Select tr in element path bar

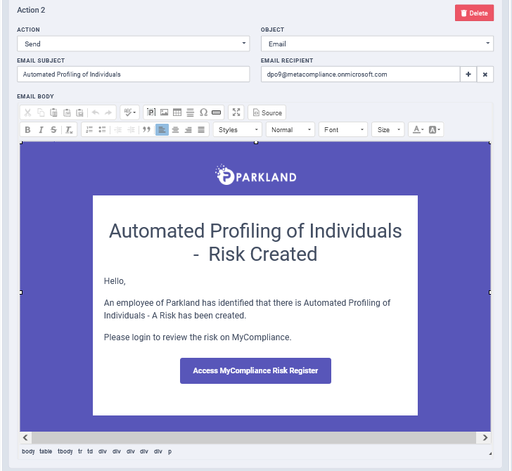(x=80, y=451)
